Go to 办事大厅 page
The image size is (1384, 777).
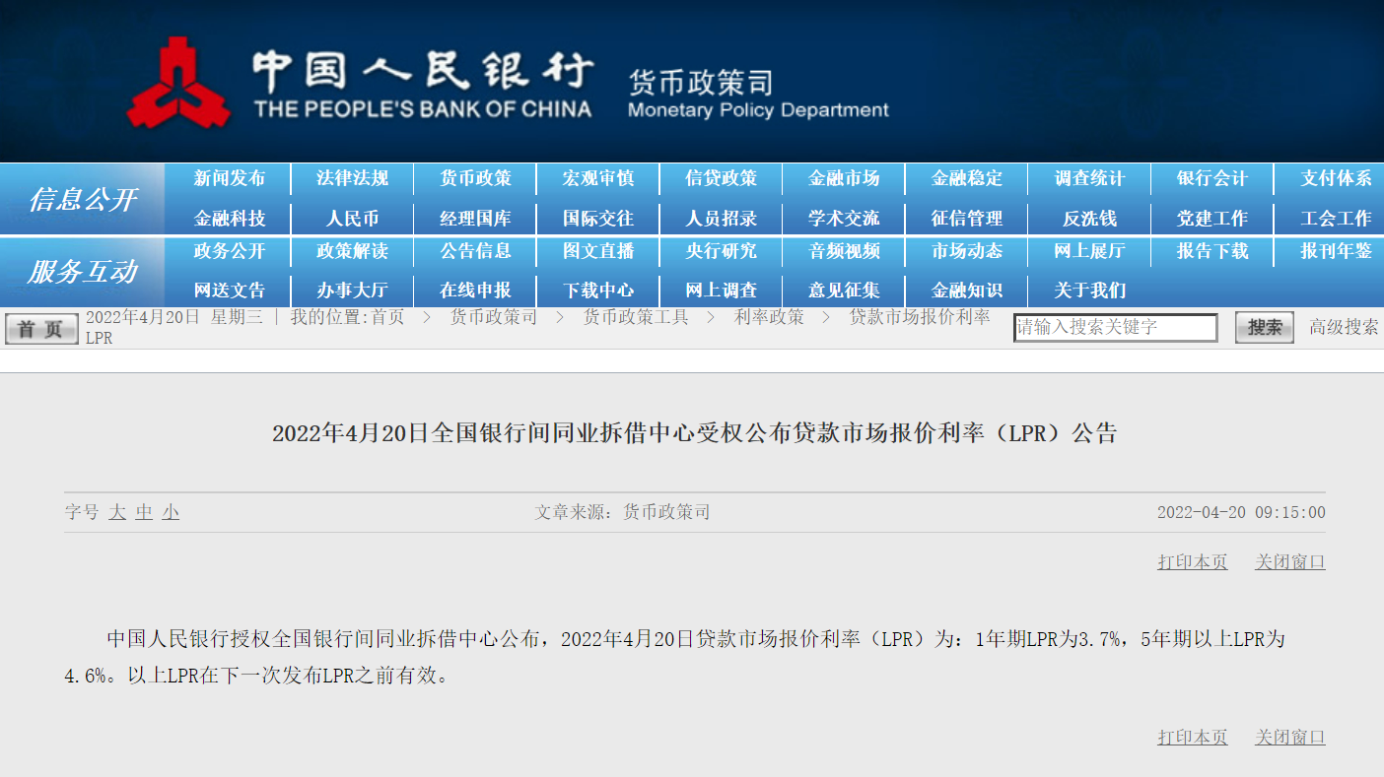(x=352, y=291)
